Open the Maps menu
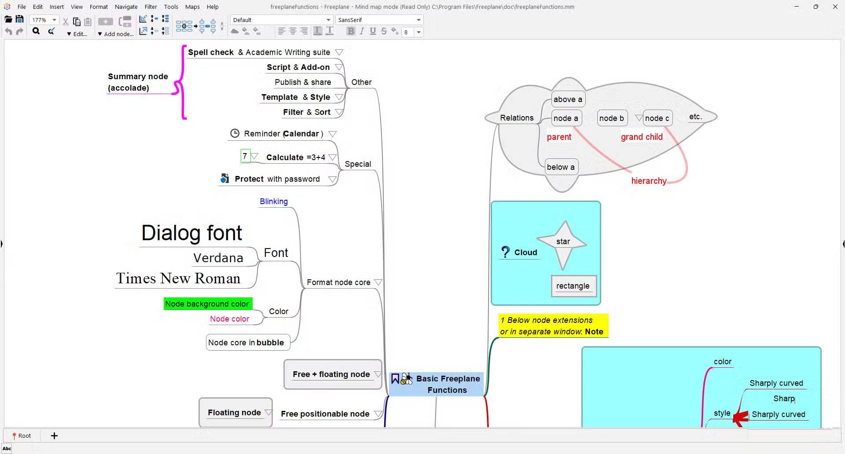This screenshot has height=454, width=845. tap(192, 7)
